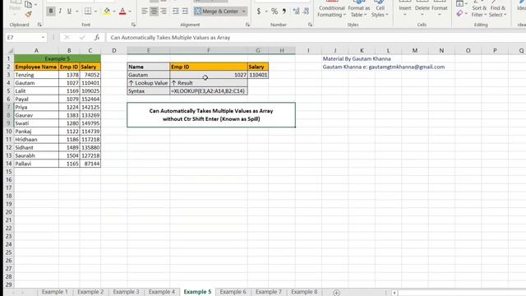Open Clipboard dialog launcher
Screen dimensions: 526x296
coord(39,25)
